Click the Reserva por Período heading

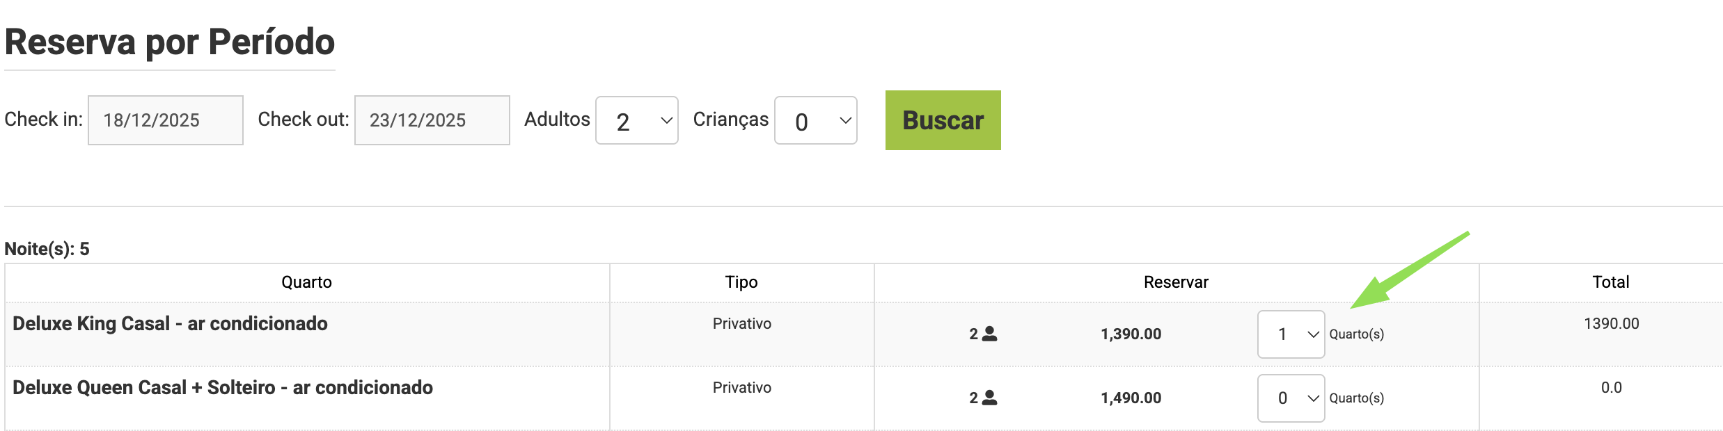pos(170,42)
